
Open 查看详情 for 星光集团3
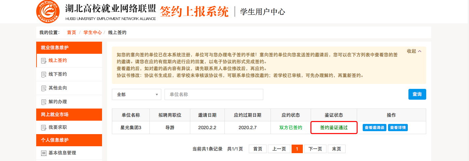coord(398,128)
